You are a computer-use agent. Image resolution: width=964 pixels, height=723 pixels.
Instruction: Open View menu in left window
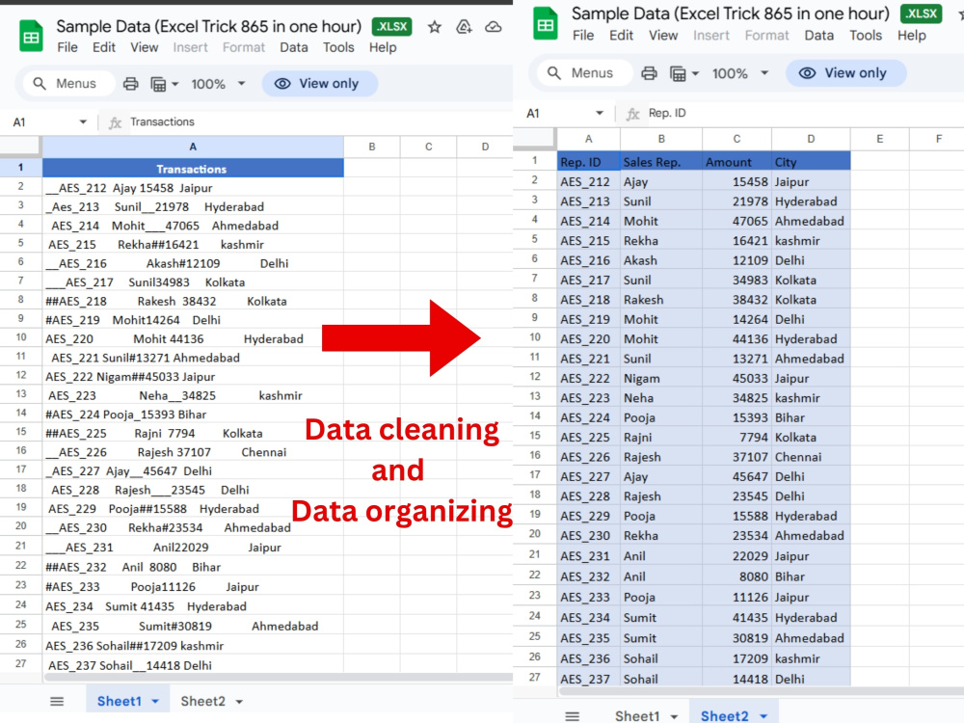coord(144,47)
